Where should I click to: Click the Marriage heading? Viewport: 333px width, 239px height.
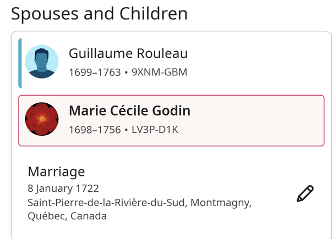point(56,171)
